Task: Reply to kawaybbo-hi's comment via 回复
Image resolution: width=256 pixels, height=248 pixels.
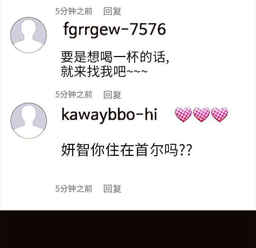Action: (x=112, y=188)
